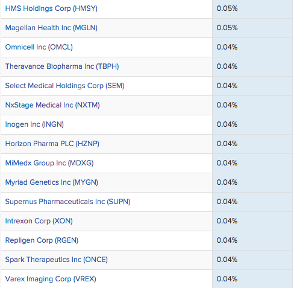The image size is (294, 288).
Task: Open the Spark Therapeutics Inc (ONCE) link
Action: pyautogui.click(x=57, y=260)
